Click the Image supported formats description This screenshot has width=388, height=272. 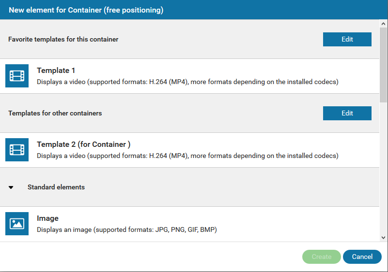(x=127, y=230)
